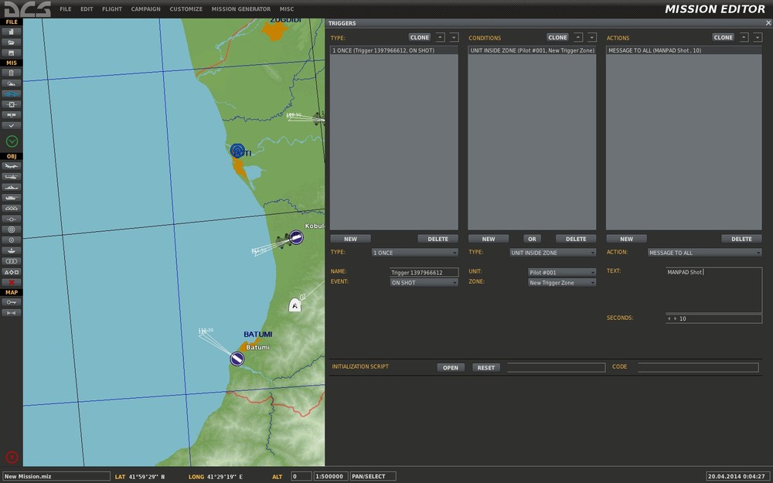This screenshot has width=773, height=483.
Task: Expand the ZONE dropdown showing New Trigger Zone
Action: click(x=562, y=283)
